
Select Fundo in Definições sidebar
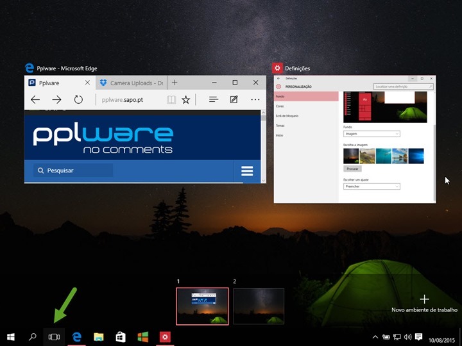click(306, 96)
